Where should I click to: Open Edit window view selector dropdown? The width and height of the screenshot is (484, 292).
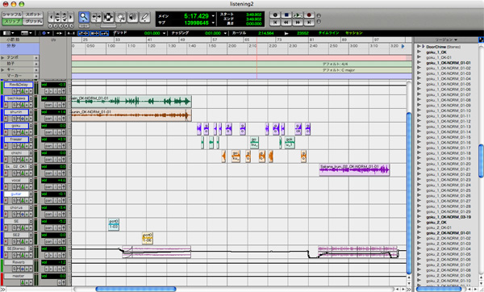point(8,33)
